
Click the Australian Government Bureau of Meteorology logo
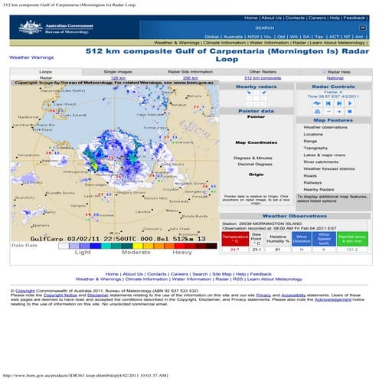pos(56,28)
